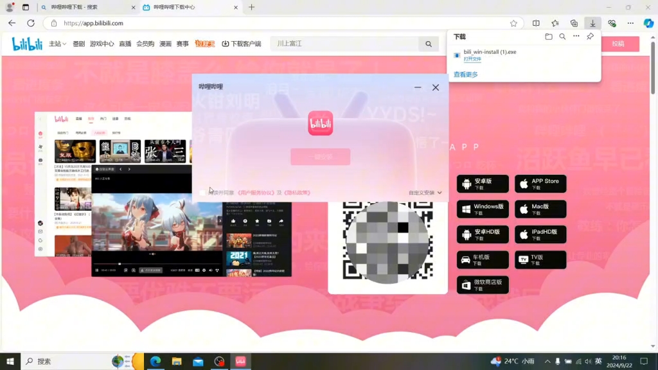
Task: Click the 一键安装 install button
Action: pyautogui.click(x=320, y=157)
